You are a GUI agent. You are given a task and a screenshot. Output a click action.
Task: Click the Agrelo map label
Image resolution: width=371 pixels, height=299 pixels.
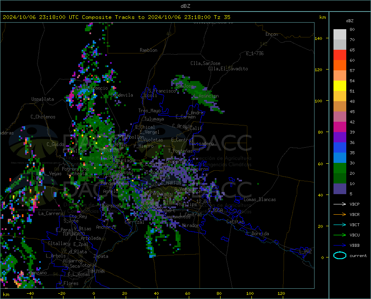pos(110,191)
